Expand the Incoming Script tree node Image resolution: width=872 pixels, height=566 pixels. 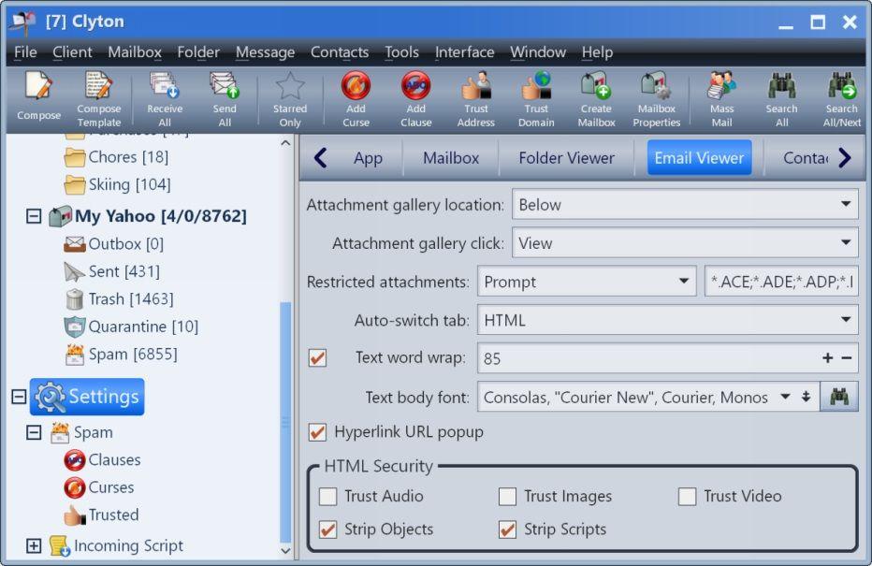point(34,546)
